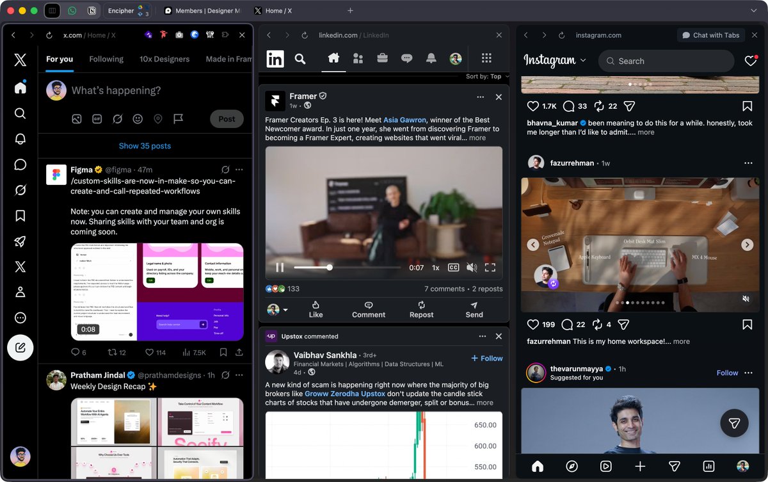Open Instagram Reels icon in bottom bar
The width and height of the screenshot is (768, 482).
click(x=605, y=466)
